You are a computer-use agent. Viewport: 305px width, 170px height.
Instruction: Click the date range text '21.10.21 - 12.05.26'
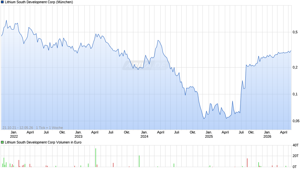point(18,128)
